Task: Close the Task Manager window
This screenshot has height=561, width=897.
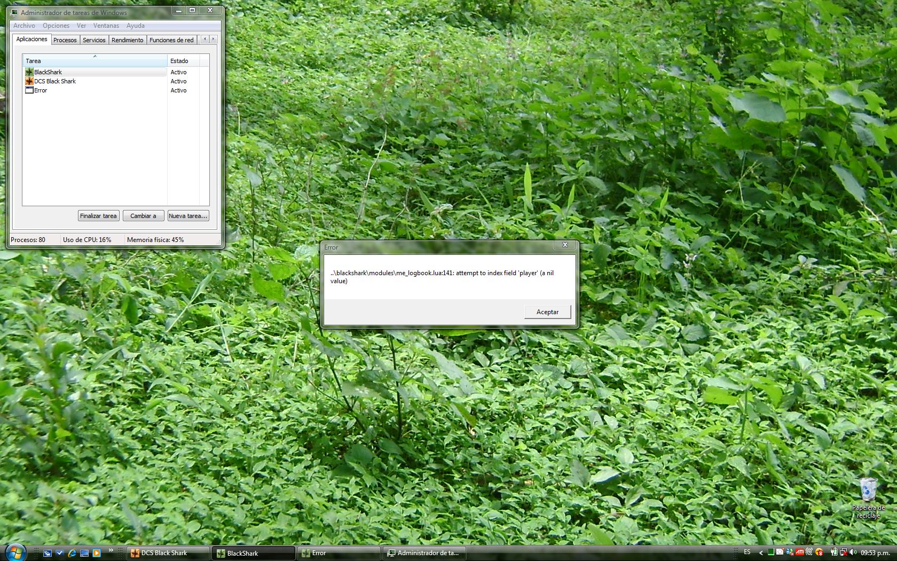Action: point(210,10)
